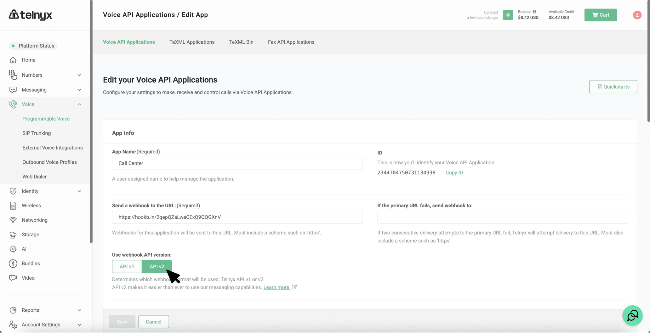The image size is (650, 333).
Task: Open the Fax API Applications tab
Action: tap(291, 42)
